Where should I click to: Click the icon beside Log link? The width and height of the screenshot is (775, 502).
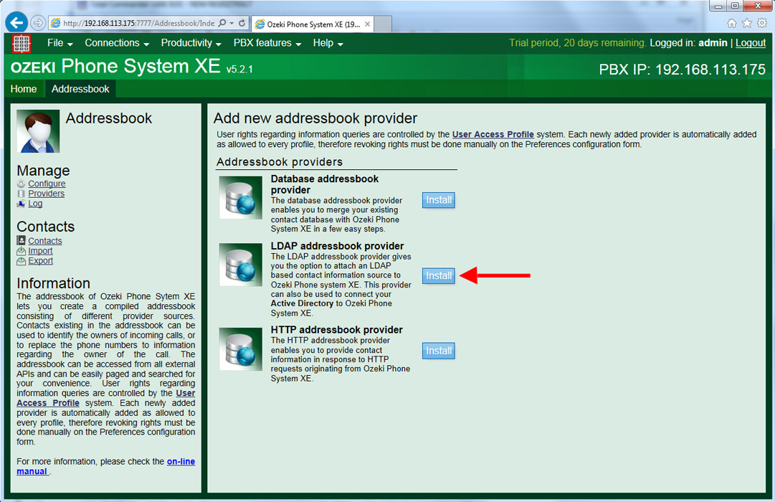[x=21, y=204]
